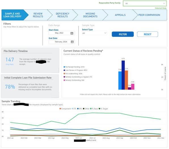Click the Component legend marker

(x=60, y=109)
